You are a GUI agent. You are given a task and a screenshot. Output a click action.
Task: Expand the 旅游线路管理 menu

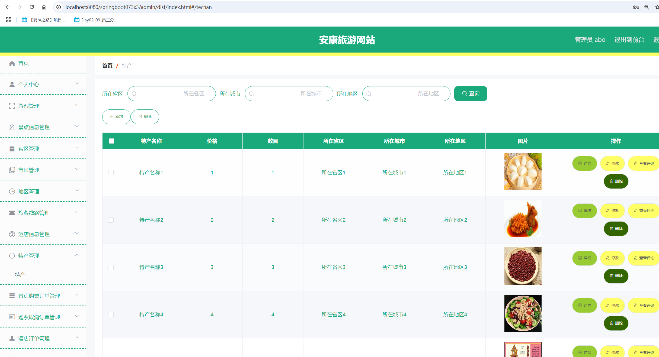[x=77, y=212]
